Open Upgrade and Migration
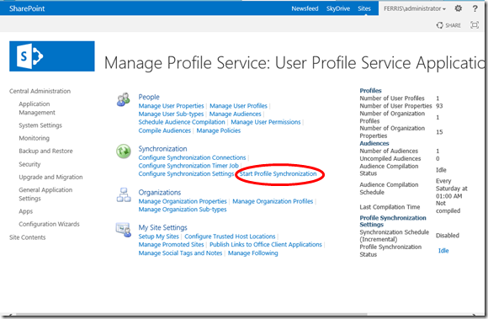This screenshot has height=319, width=488. (50, 177)
